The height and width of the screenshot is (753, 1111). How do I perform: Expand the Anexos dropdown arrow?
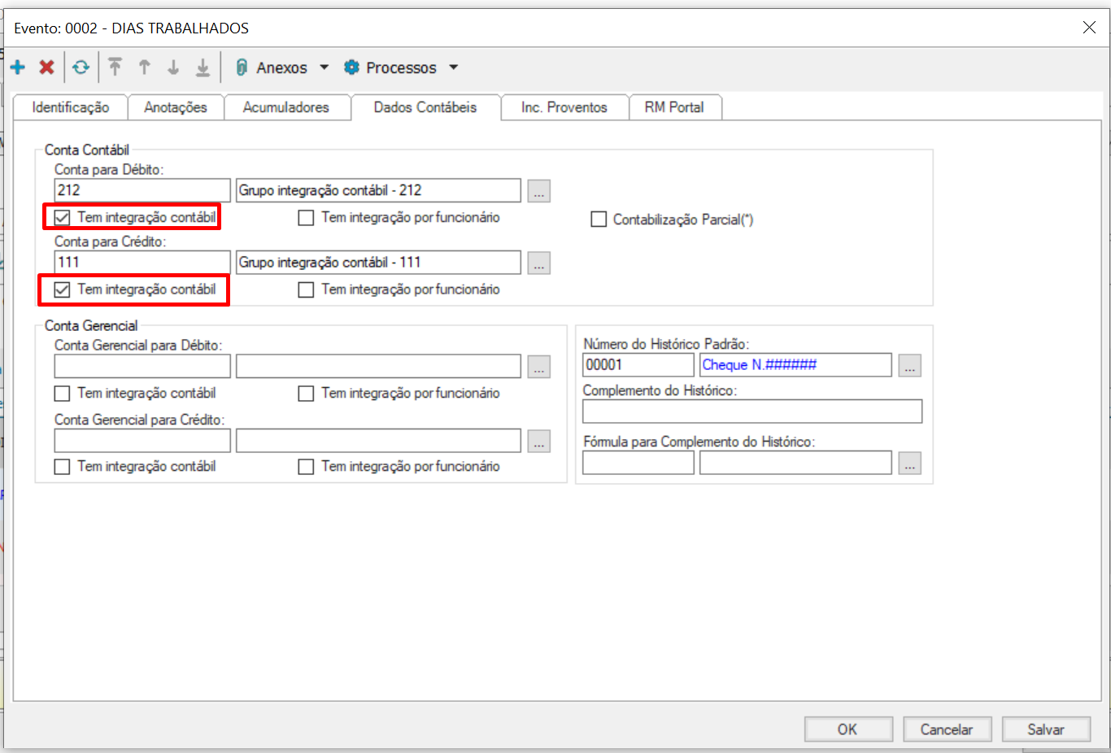(324, 67)
